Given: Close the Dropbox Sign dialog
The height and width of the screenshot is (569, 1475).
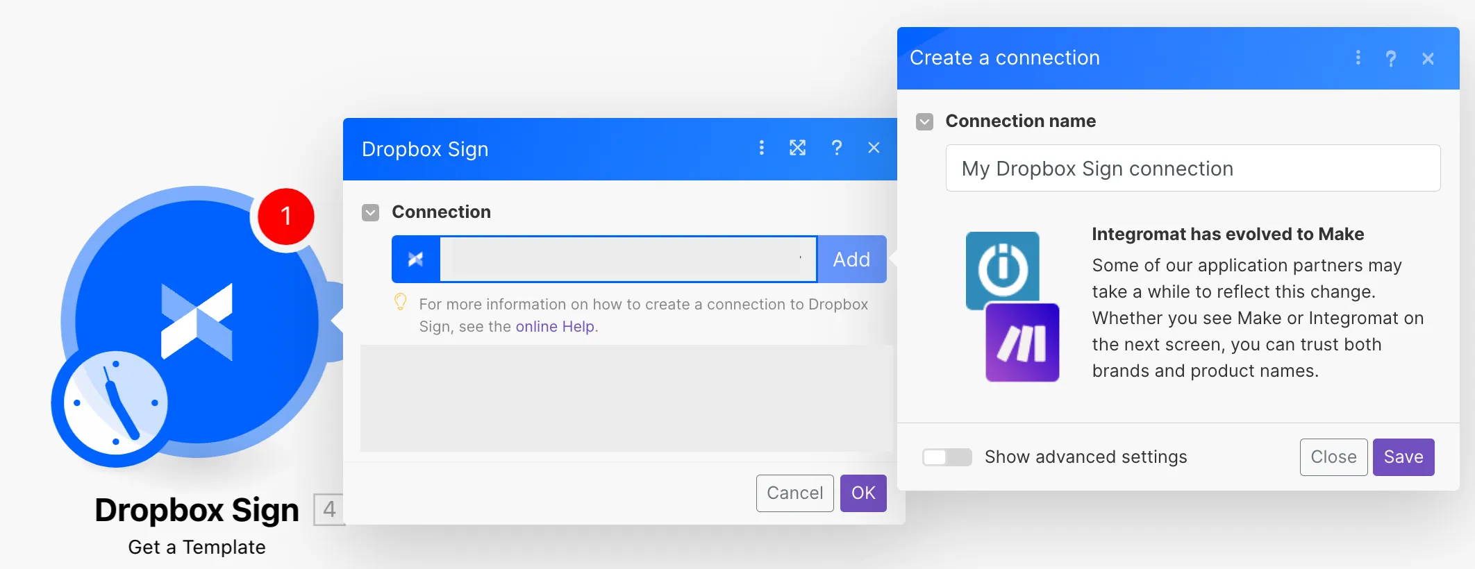Looking at the screenshot, I should 874,148.
